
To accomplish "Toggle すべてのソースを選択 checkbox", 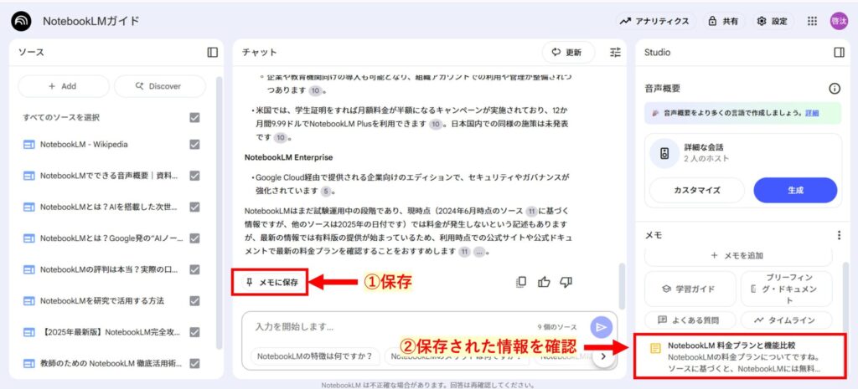I will (194, 117).
